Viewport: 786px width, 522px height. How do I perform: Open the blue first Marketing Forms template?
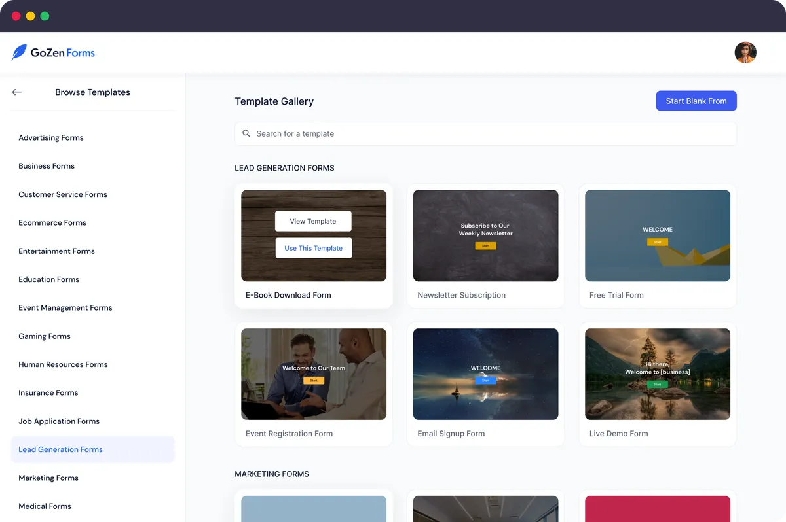click(x=314, y=509)
